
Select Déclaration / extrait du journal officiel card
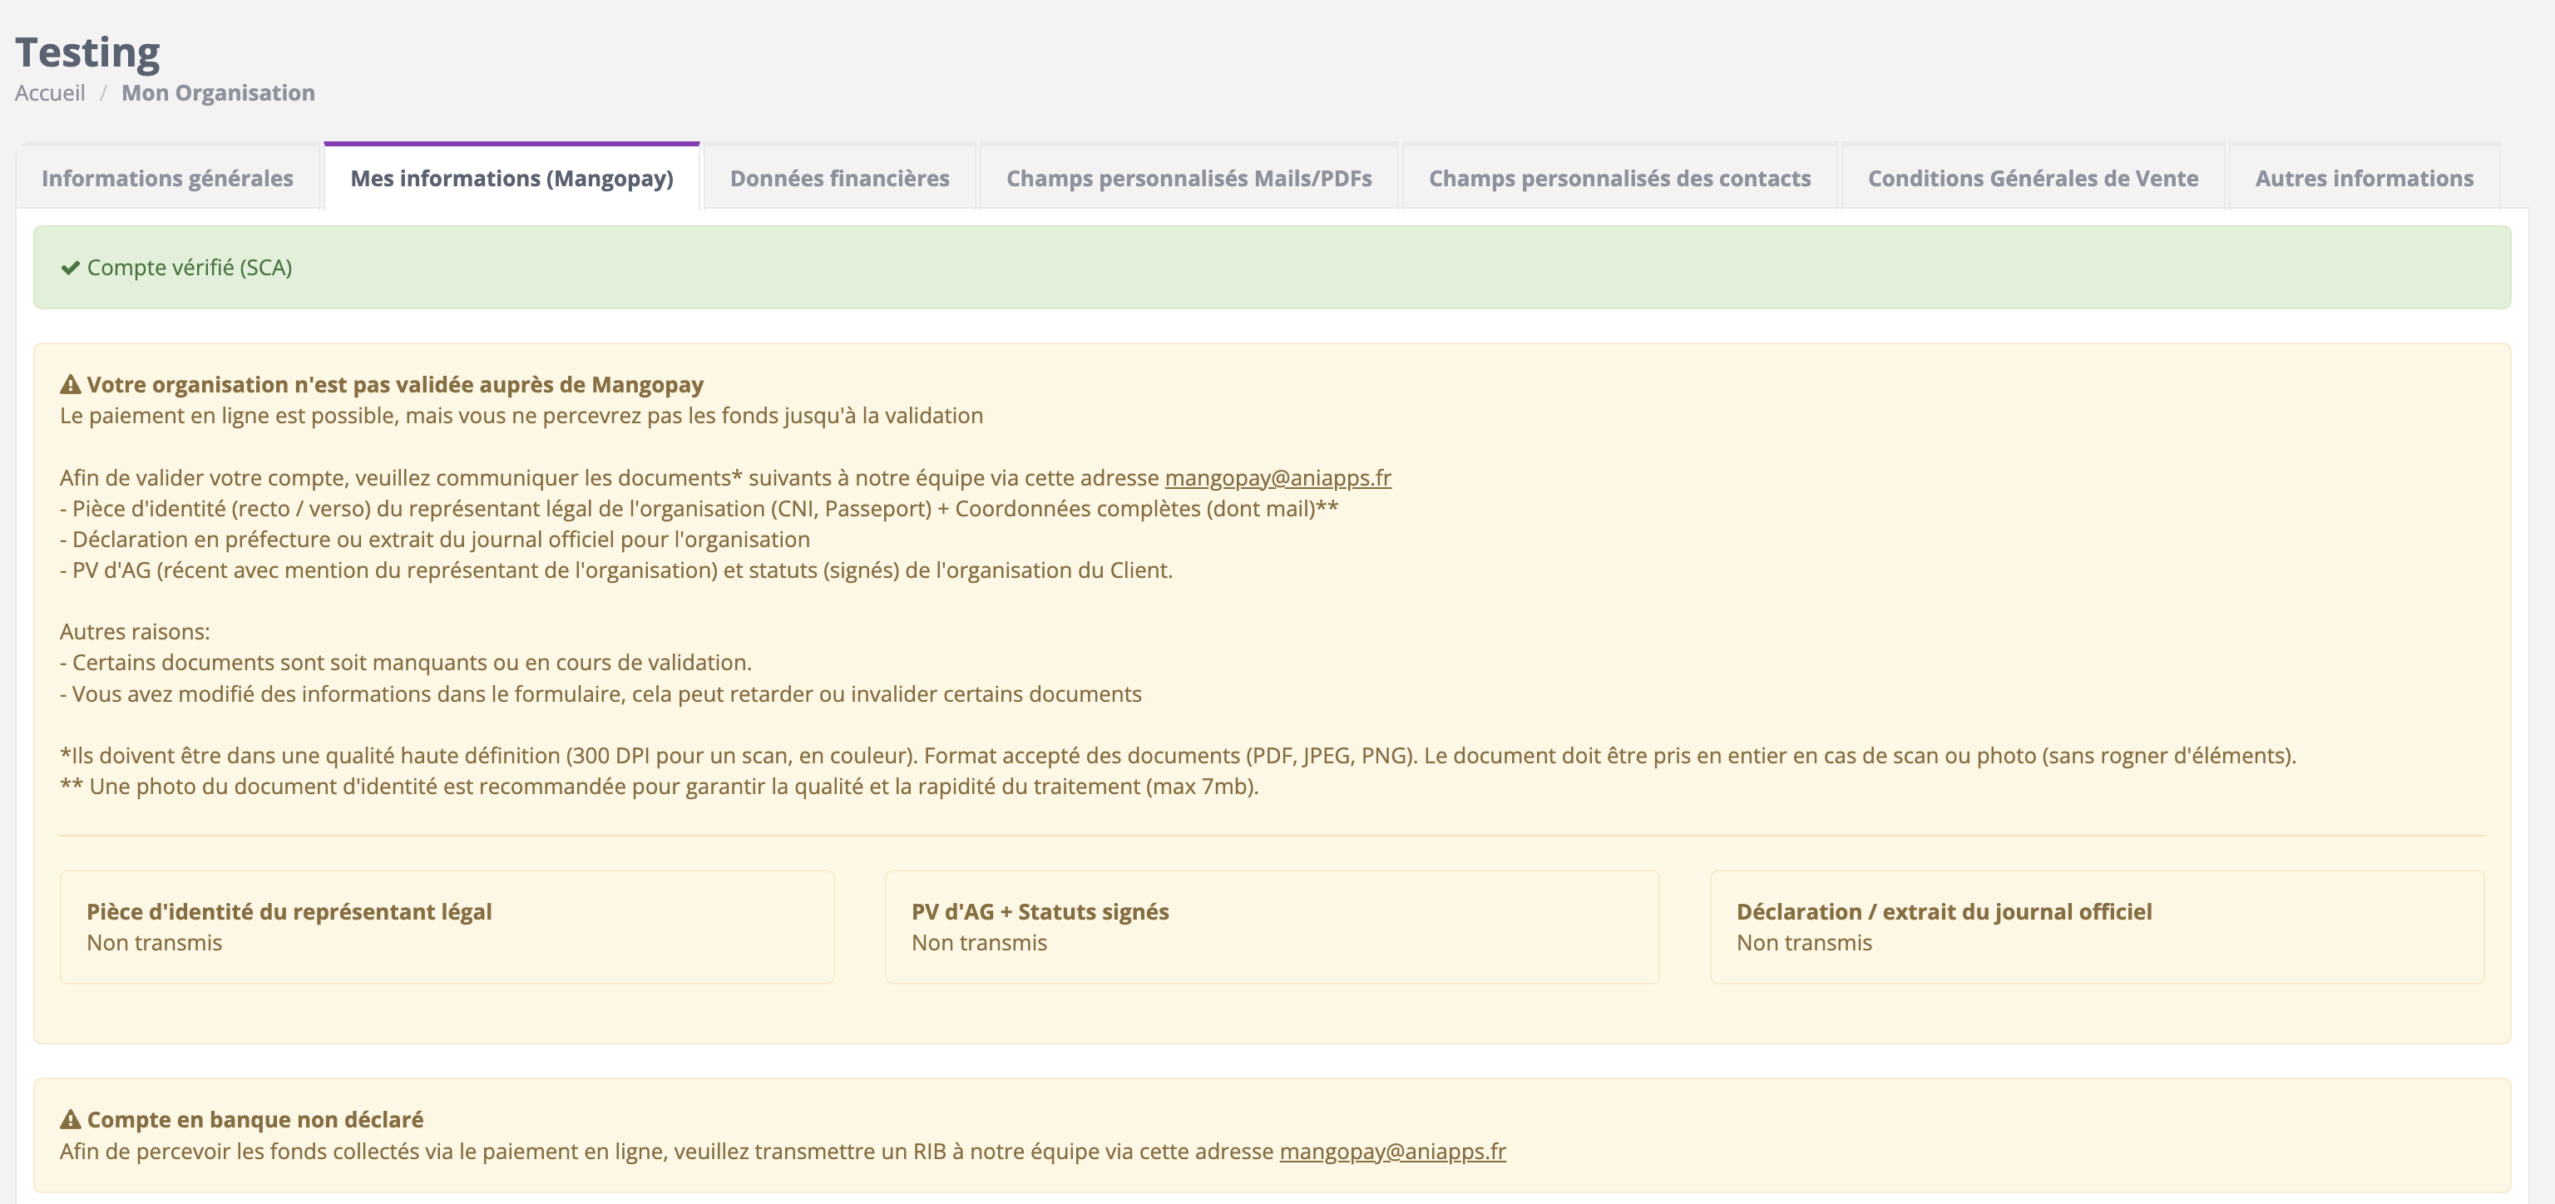2097,926
